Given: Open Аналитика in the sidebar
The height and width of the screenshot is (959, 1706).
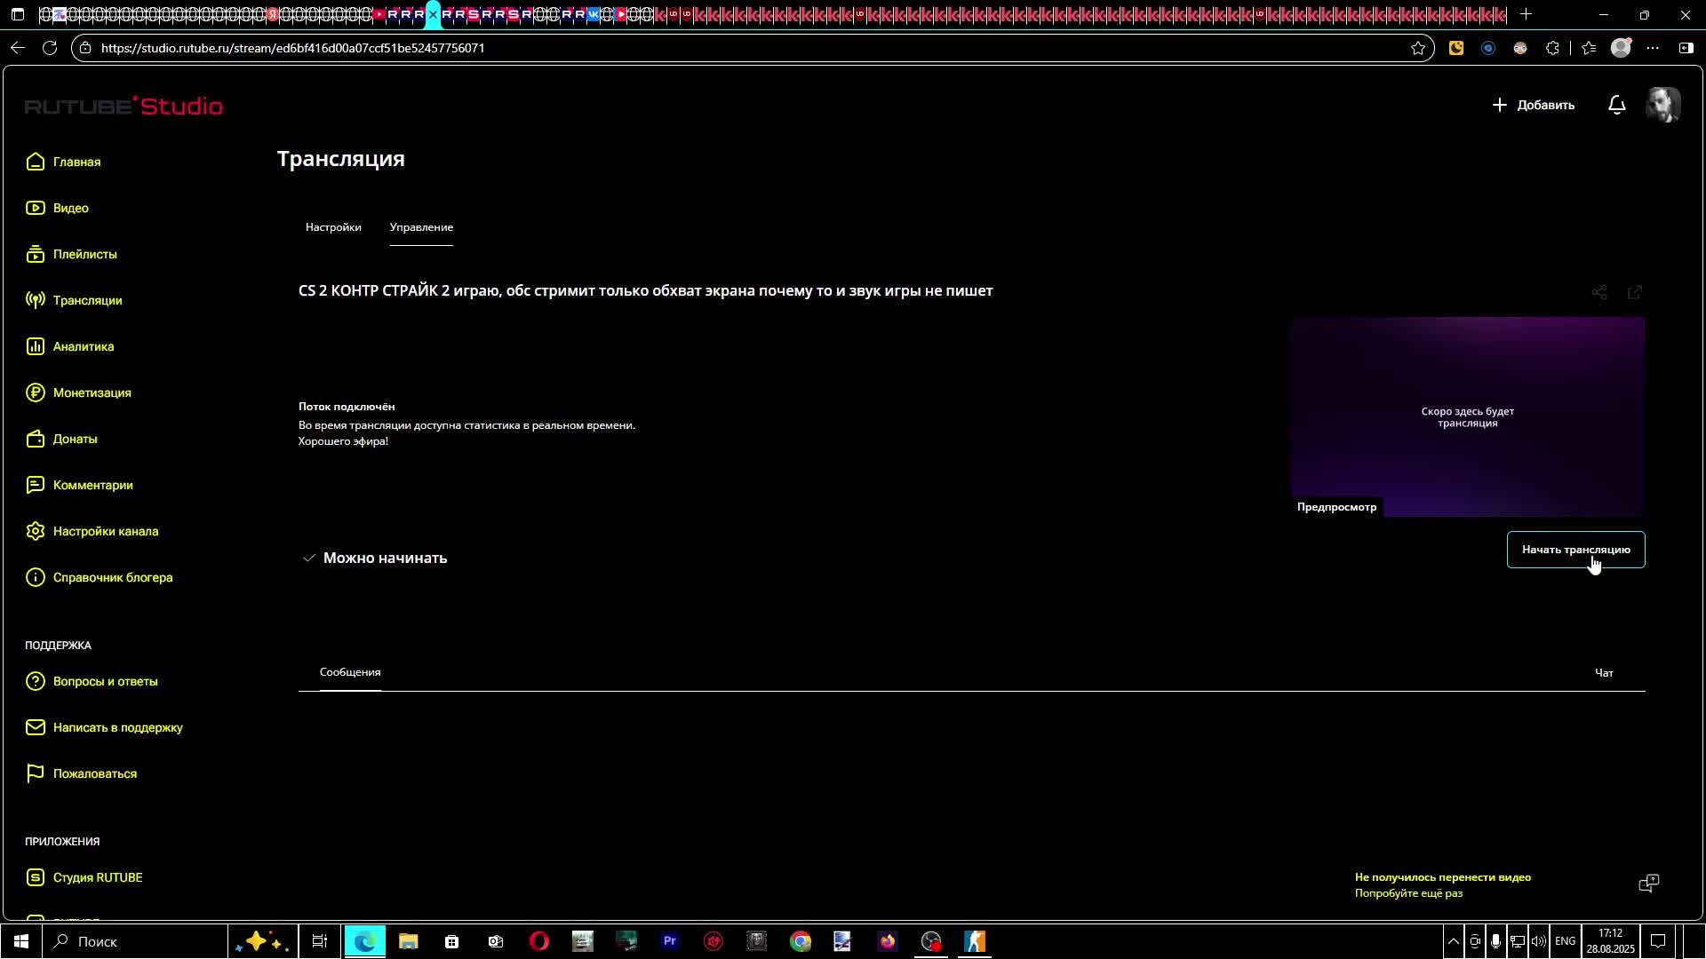Looking at the screenshot, I should (x=83, y=346).
